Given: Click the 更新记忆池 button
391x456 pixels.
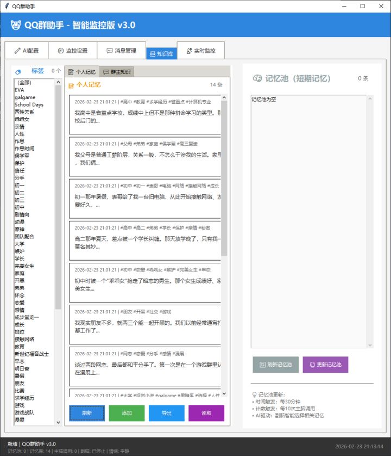Looking at the screenshot, I should 325,365.
